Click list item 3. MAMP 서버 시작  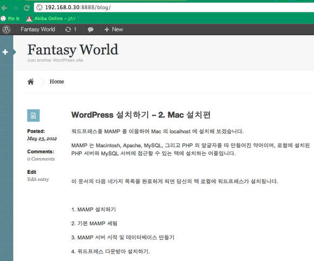[x=123, y=238]
